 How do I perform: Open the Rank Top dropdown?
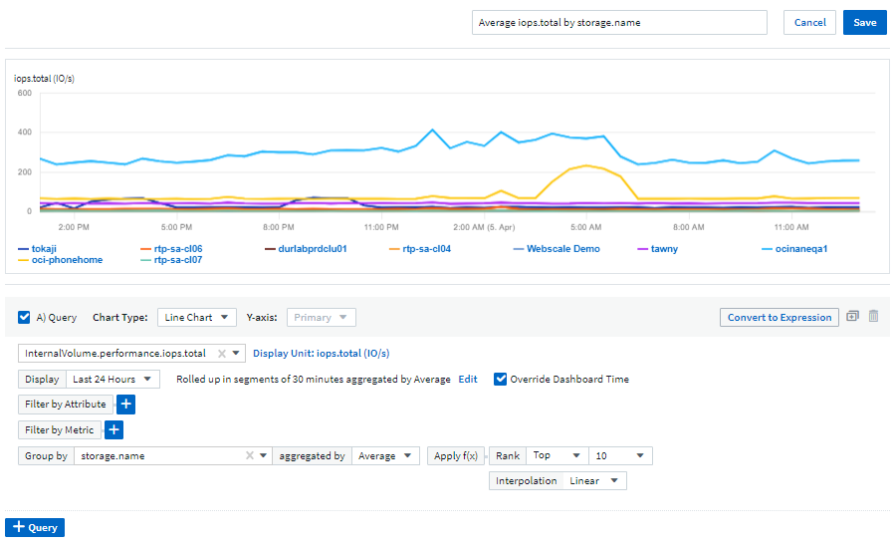tap(557, 456)
